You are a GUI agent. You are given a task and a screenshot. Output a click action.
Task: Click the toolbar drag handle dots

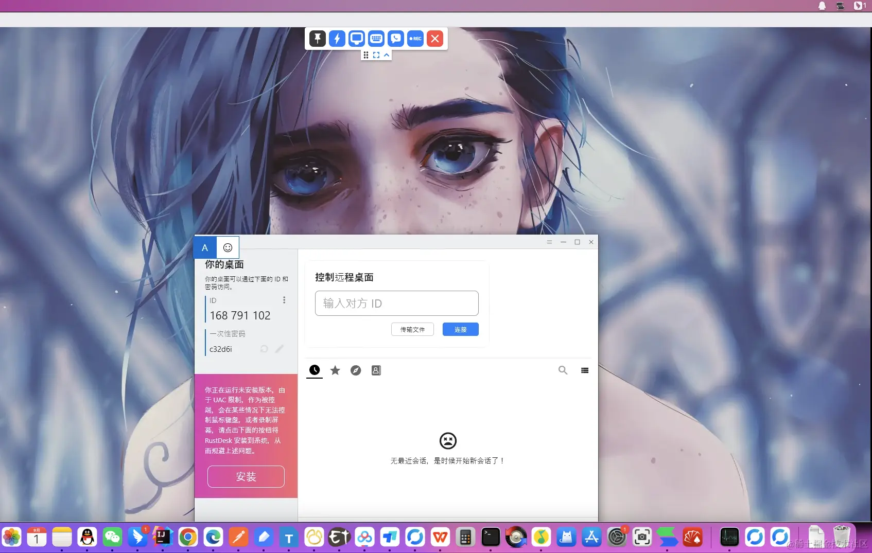click(x=366, y=55)
